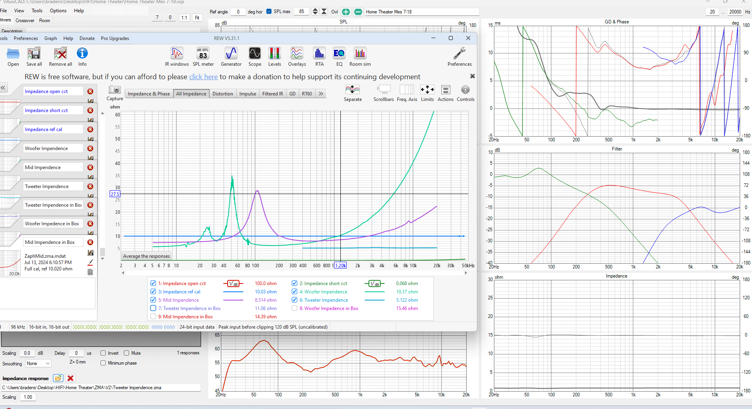Follow the click here donation link
752x409 pixels.
point(203,77)
